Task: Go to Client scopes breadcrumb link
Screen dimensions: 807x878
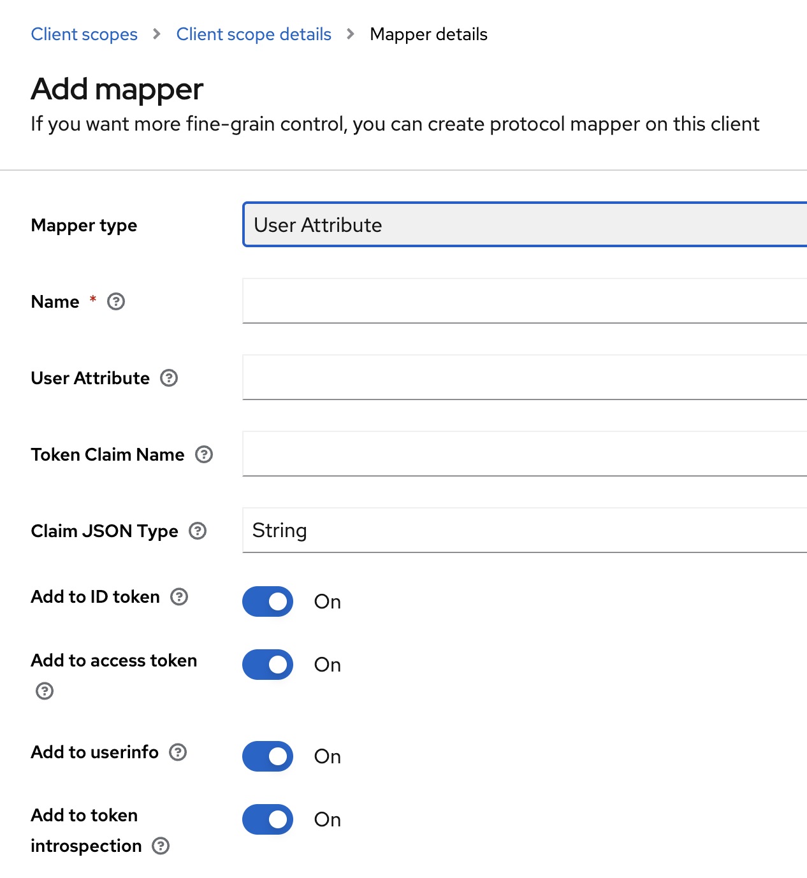Action: [84, 34]
